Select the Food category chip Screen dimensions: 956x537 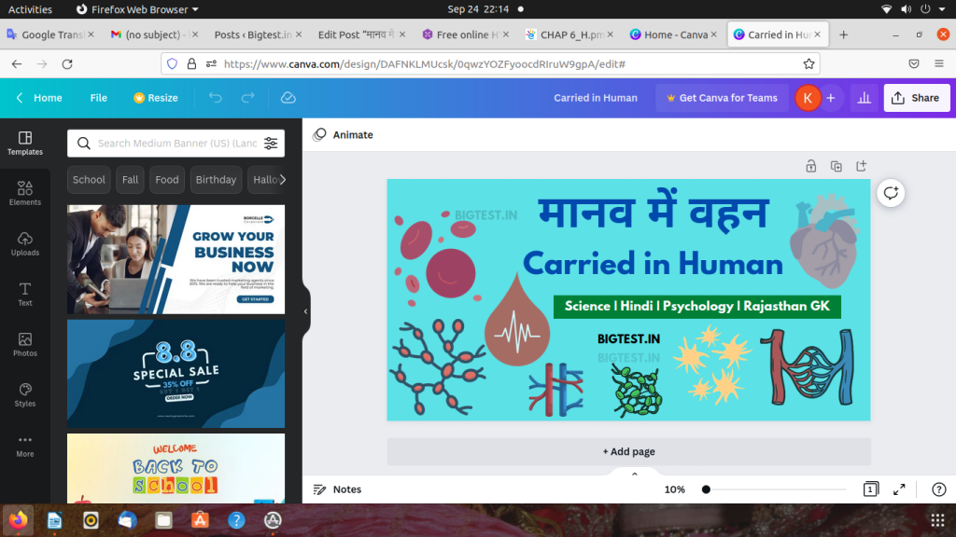167,180
